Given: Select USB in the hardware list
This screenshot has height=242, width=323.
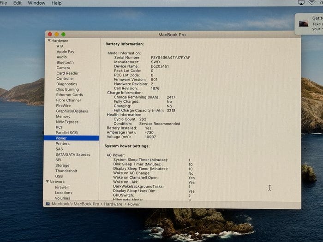Looking at the screenshot, I should (59, 177).
